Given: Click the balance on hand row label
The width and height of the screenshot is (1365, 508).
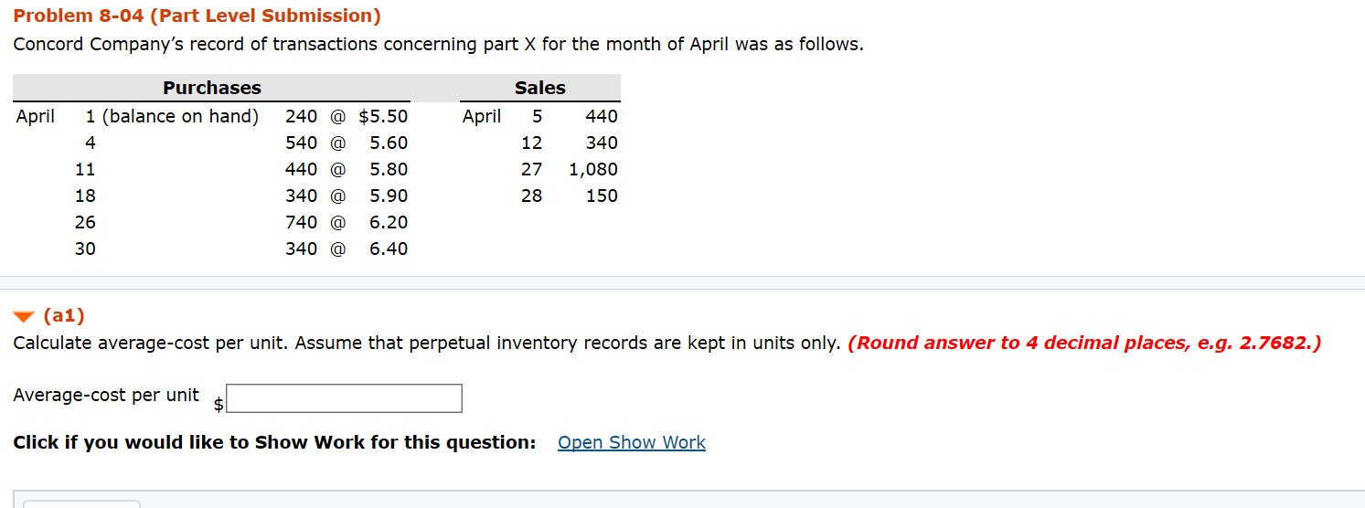Looking at the screenshot, I should [172, 116].
